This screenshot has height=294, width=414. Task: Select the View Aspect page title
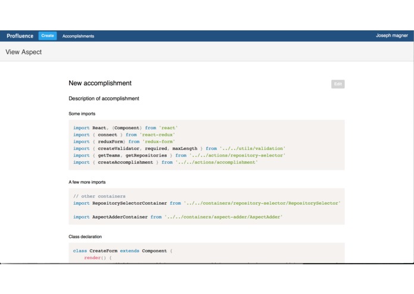point(23,52)
